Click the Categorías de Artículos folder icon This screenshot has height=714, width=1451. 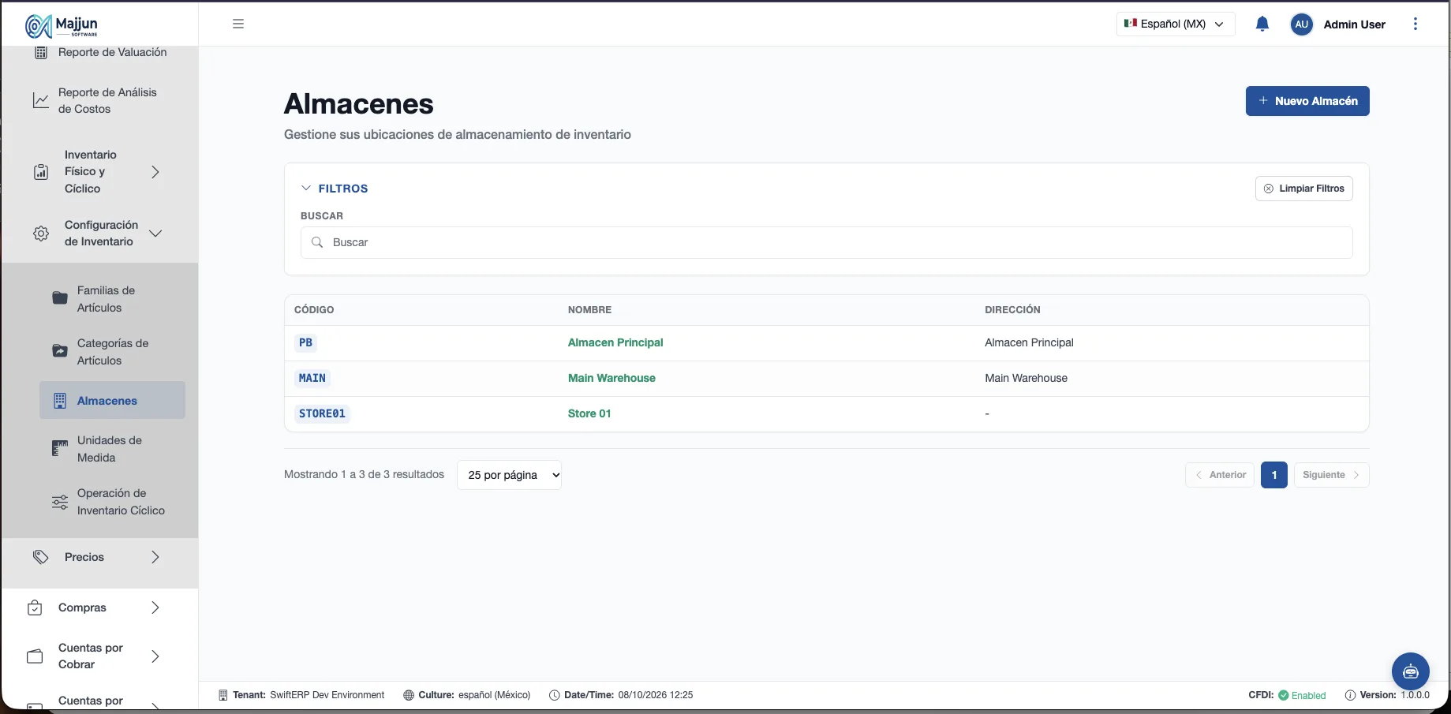tap(60, 351)
